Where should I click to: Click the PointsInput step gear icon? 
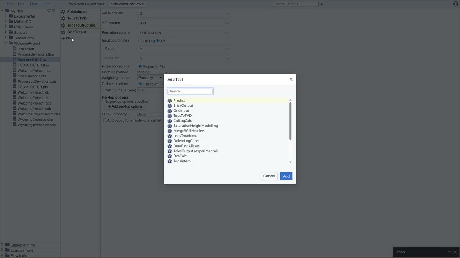64,11
